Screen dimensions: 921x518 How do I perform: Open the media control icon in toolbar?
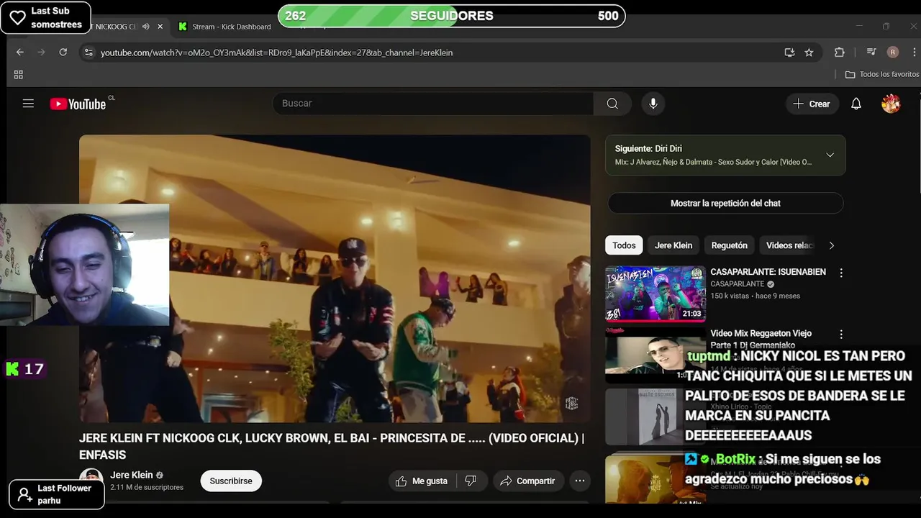pos(871,53)
